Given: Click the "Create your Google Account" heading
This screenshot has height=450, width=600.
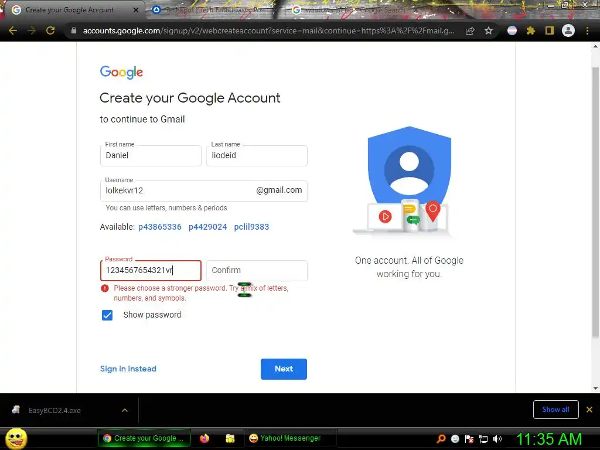Looking at the screenshot, I should [190, 98].
